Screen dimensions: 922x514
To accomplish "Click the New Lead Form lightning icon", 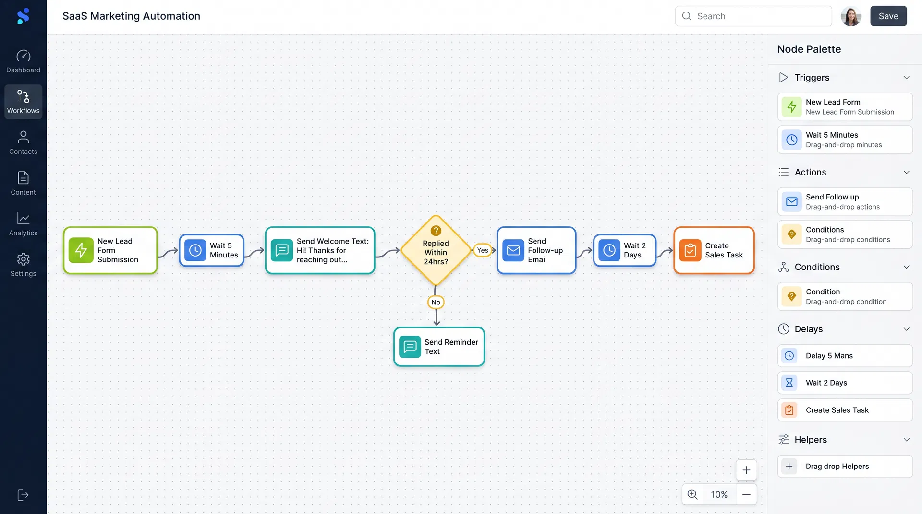I will coord(792,106).
